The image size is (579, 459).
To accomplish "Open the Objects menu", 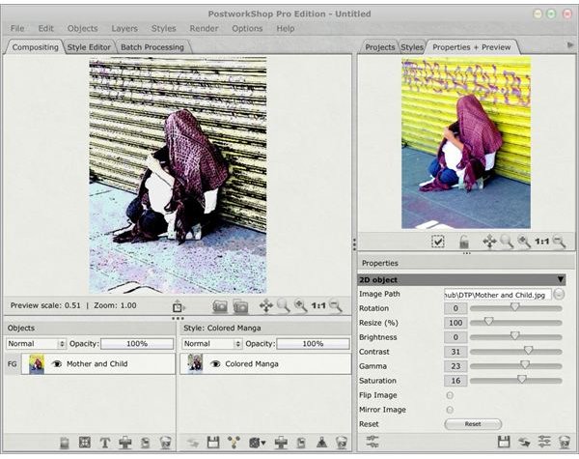I will (x=82, y=28).
